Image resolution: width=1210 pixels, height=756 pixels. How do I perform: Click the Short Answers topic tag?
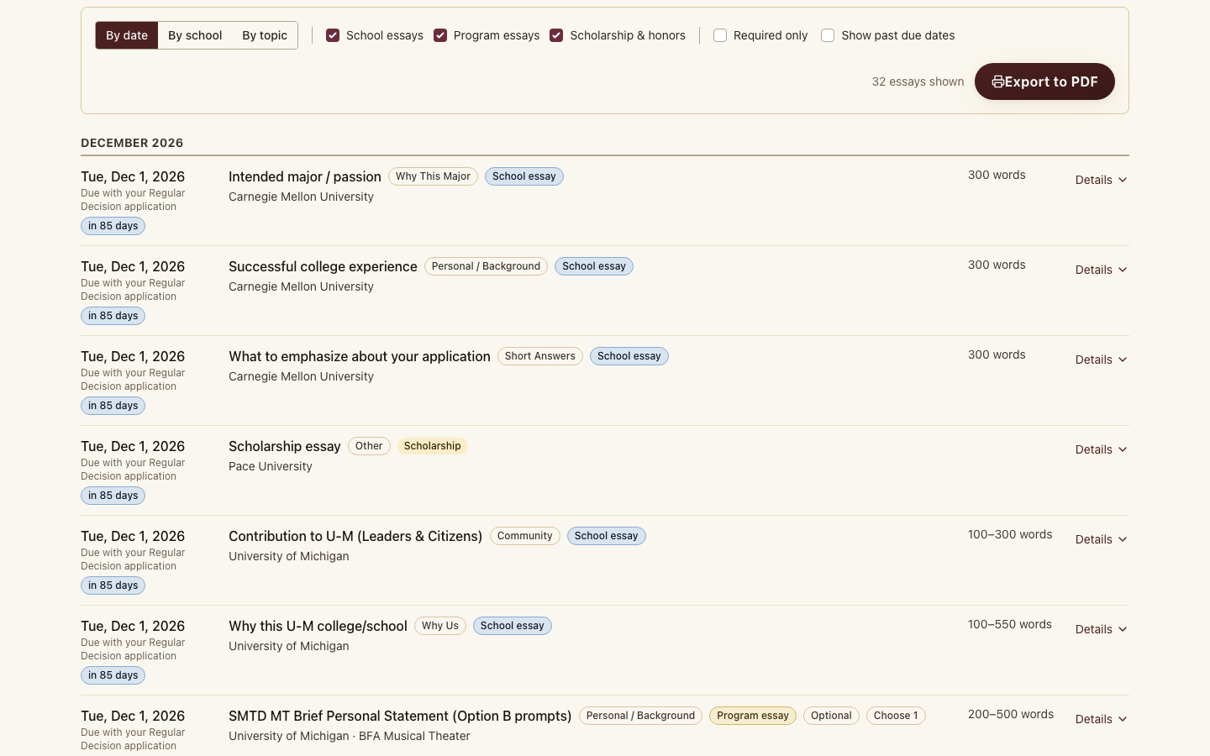point(540,356)
